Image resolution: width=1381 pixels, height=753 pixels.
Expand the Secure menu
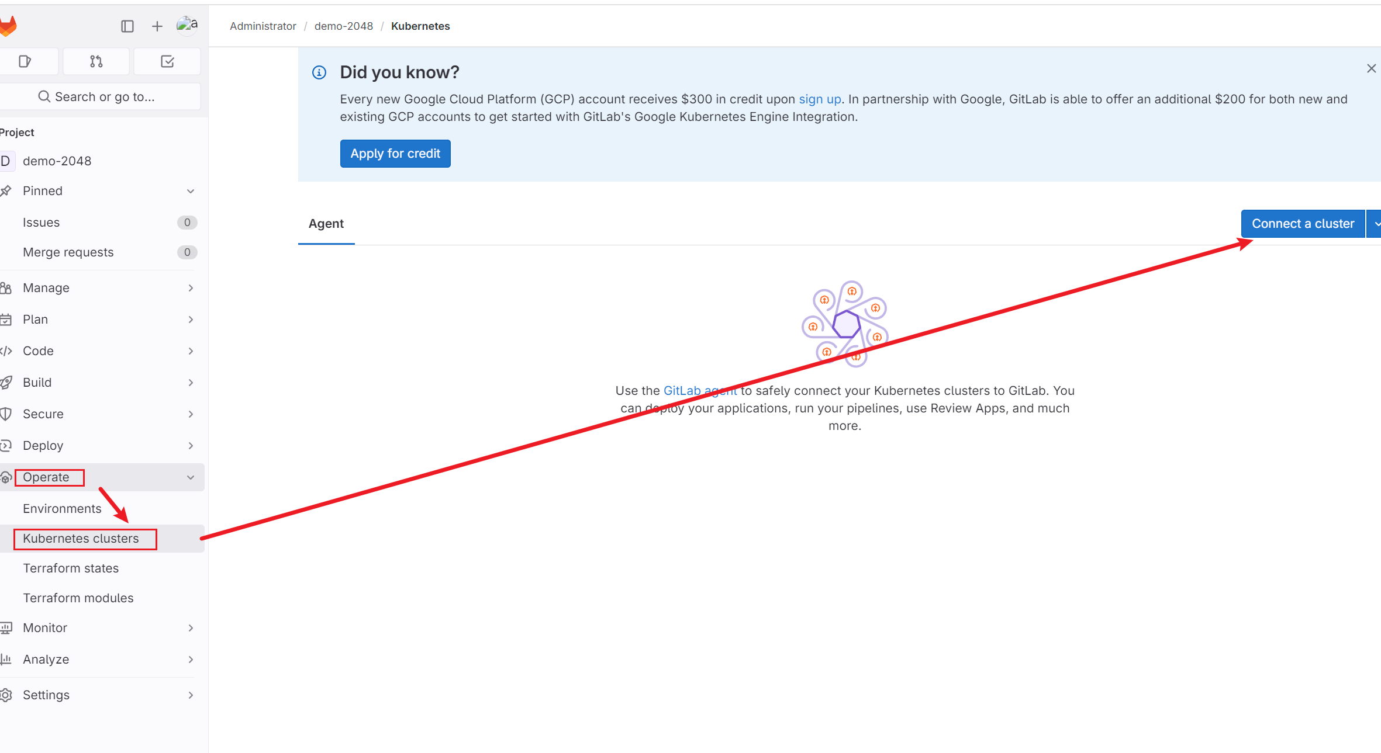point(102,414)
